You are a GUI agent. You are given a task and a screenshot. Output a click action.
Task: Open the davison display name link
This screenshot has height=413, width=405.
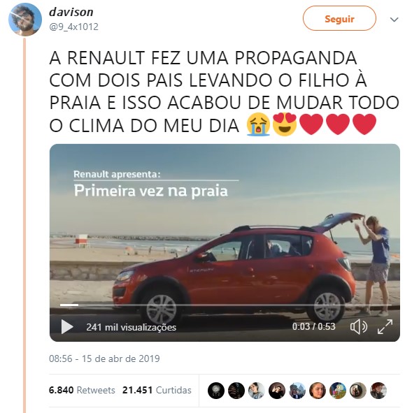tap(71, 12)
